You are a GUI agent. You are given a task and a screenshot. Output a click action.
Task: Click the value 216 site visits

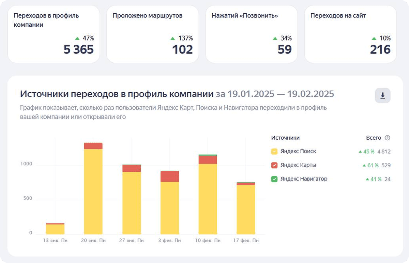coord(380,50)
